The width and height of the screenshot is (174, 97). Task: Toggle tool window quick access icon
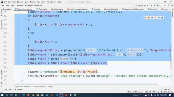click(x=1, y=92)
